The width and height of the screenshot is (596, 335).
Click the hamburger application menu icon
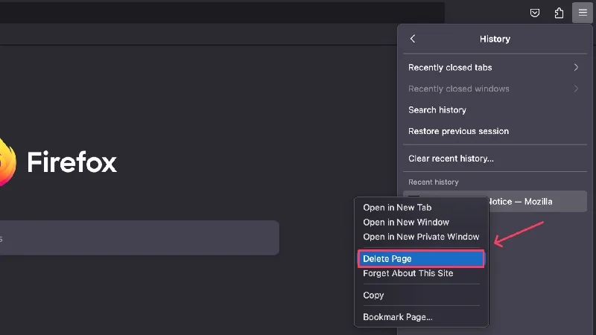pyautogui.click(x=583, y=13)
